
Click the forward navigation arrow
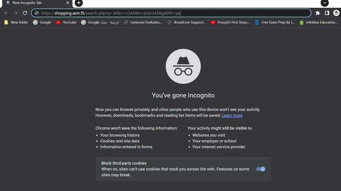[15, 13]
